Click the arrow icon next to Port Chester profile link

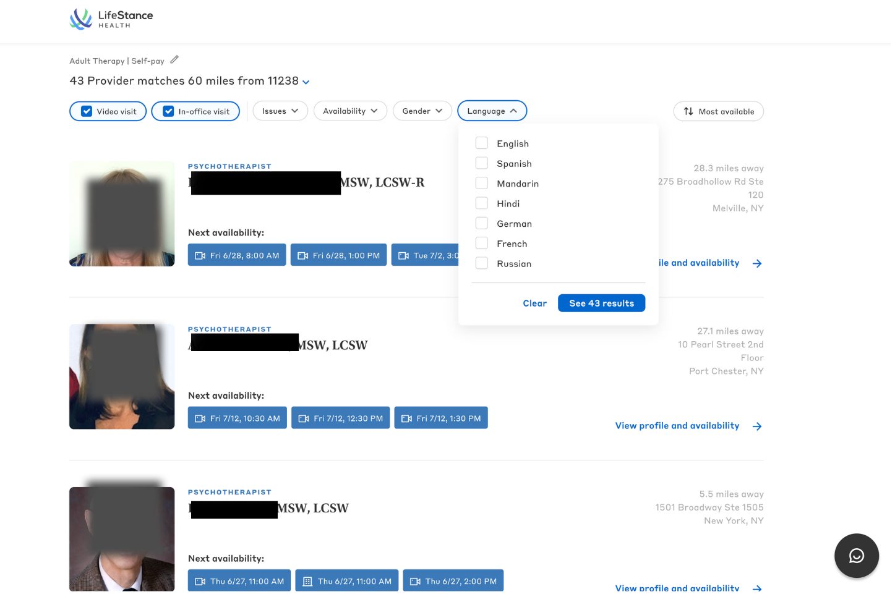756,426
